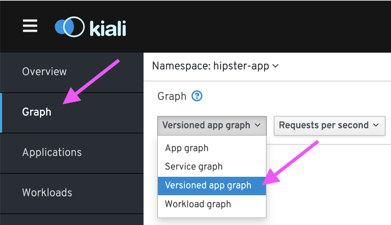Click the arrow on the Versioned app graph button
Viewport: 391px width, 225px height.
[x=258, y=125]
